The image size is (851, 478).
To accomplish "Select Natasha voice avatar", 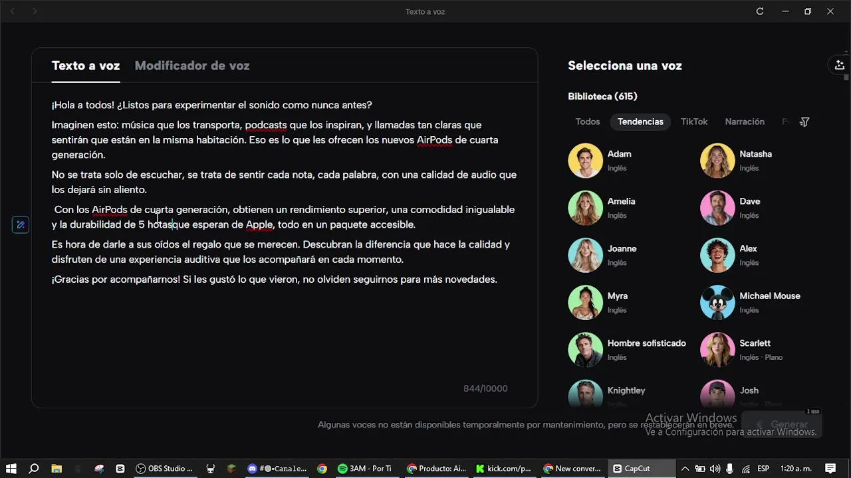I will (717, 161).
